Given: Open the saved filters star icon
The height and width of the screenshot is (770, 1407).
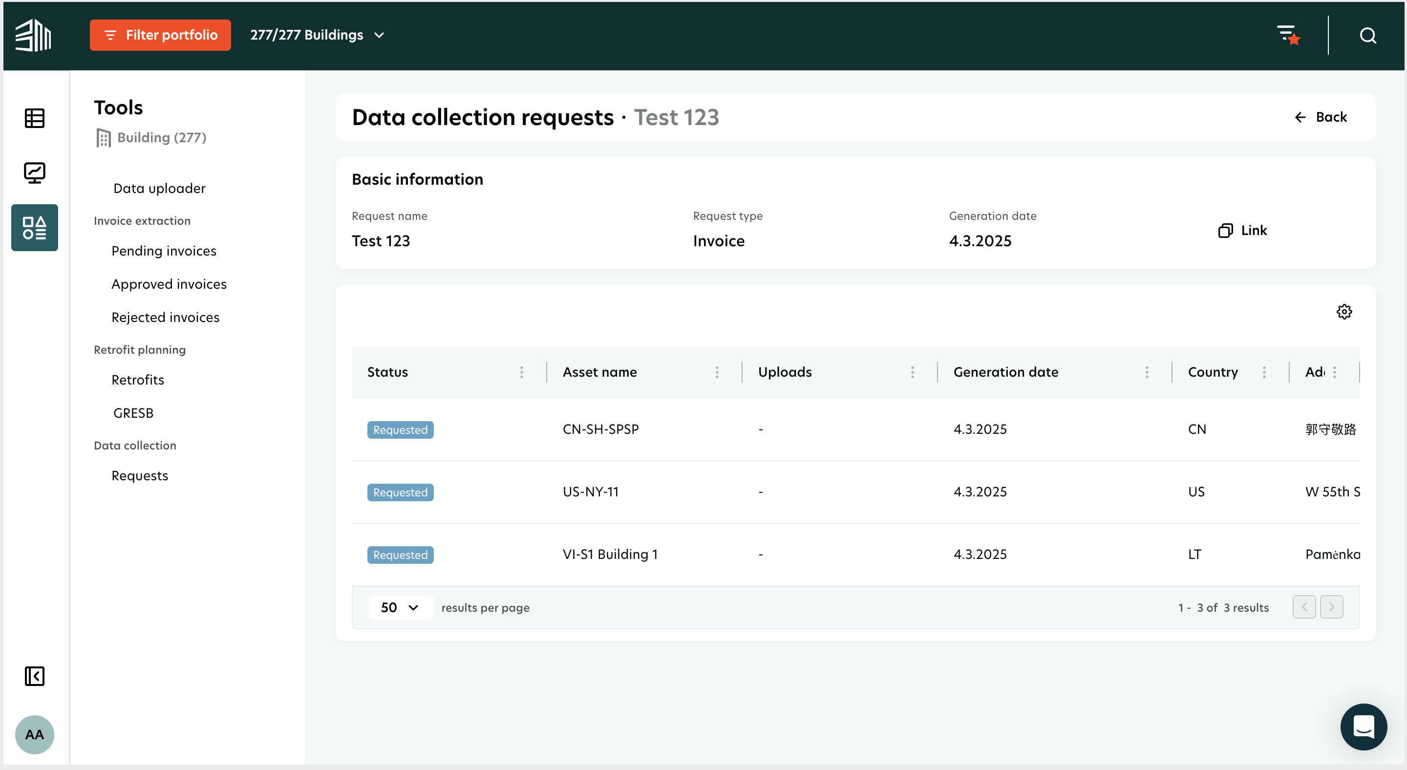Looking at the screenshot, I should [1288, 36].
